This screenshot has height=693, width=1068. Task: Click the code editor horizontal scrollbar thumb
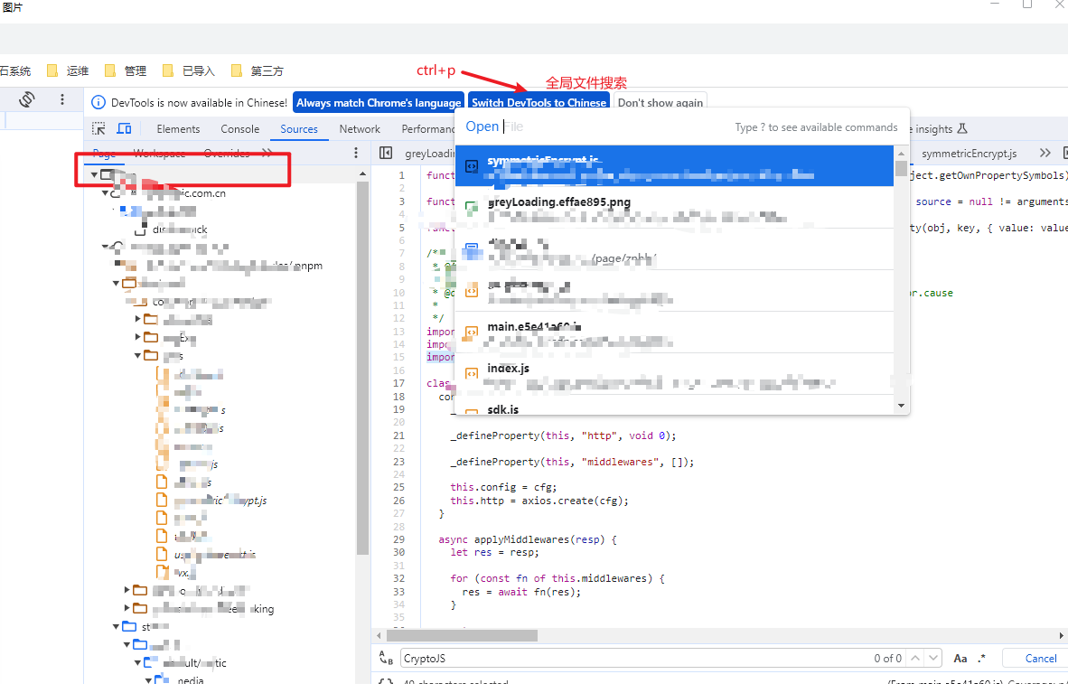[x=462, y=635]
